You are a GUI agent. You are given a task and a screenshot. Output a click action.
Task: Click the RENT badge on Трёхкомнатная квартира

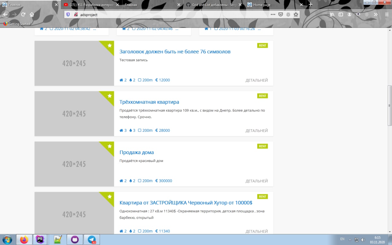(262, 96)
